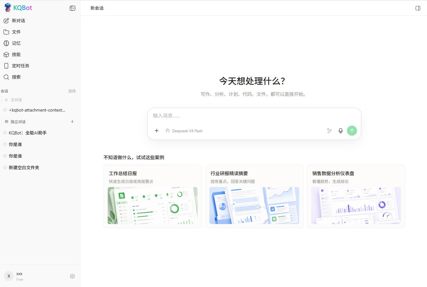Click chat icon beside KQBot：全能AI助手
The width and height of the screenshot is (427, 287).
(5, 133)
